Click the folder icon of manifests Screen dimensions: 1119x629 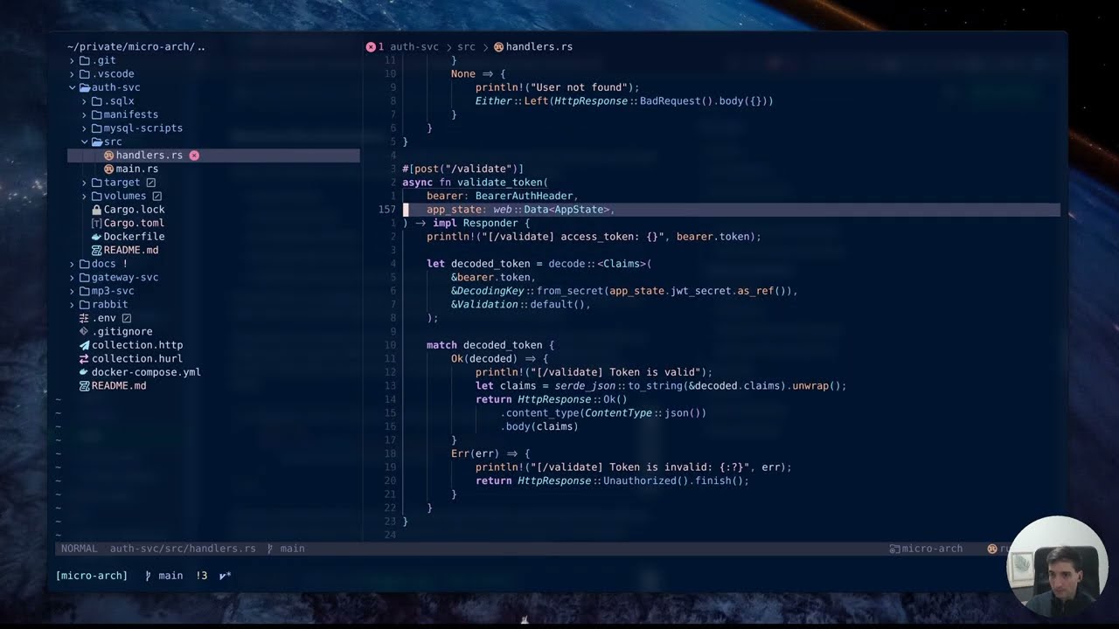point(97,114)
